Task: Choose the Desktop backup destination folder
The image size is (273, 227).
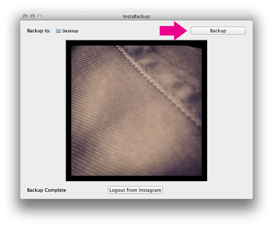Action: 67,31
